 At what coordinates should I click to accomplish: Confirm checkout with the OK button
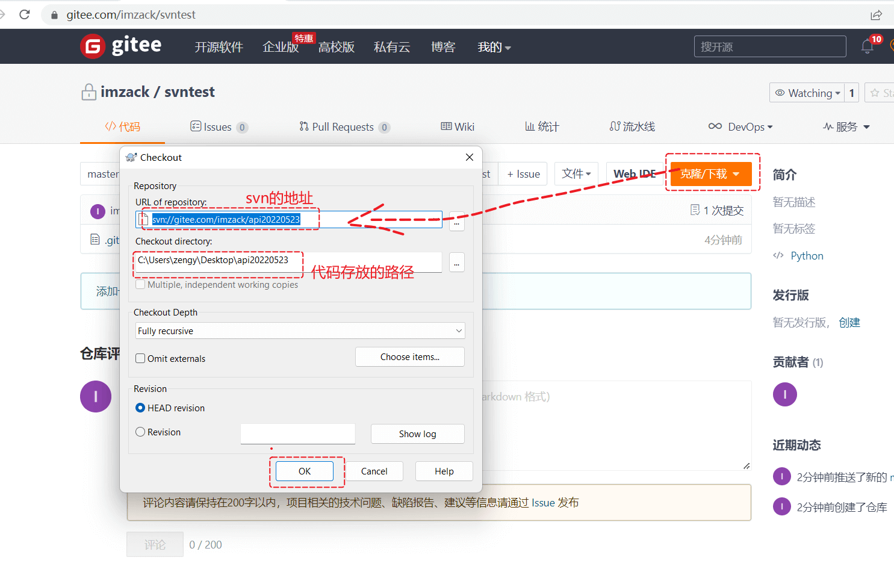[x=305, y=471]
